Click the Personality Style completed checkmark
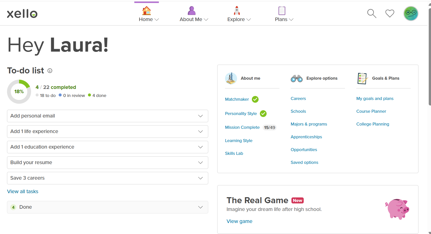This screenshot has width=431, height=234. pyautogui.click(x=263, y=114)
